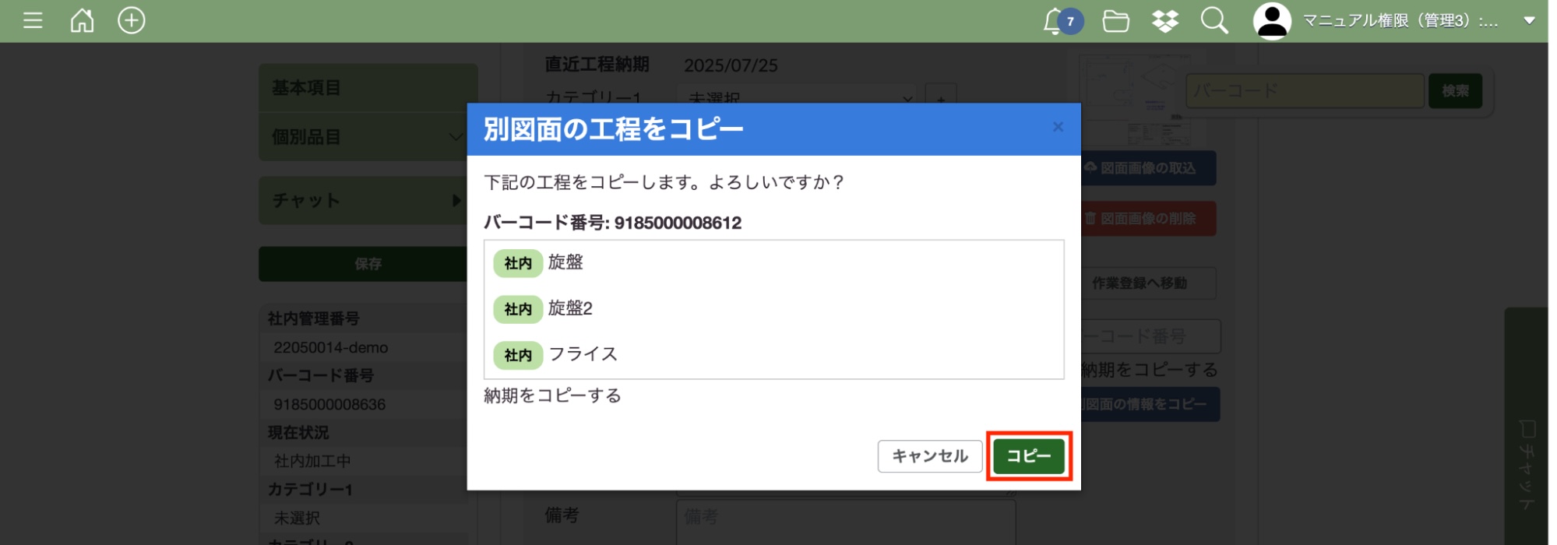Expand the チャット panel arrow

(x=456, y=201)
